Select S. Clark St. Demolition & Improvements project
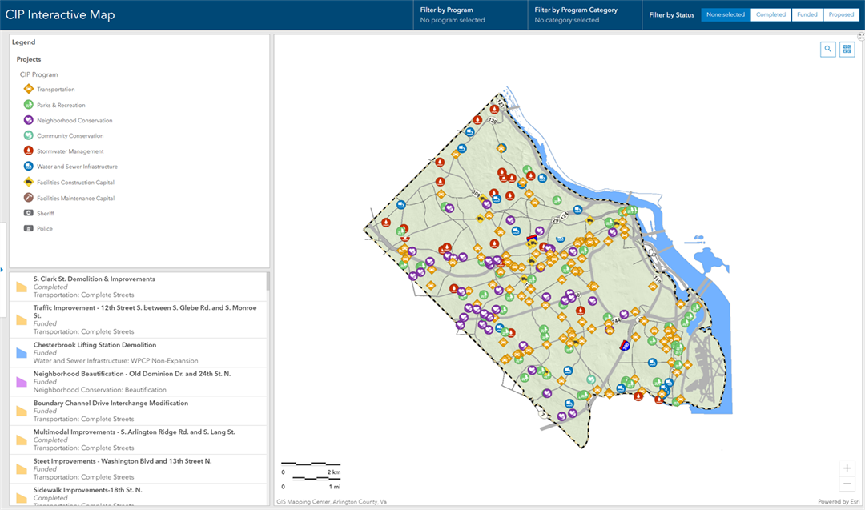 coord(94,279)
